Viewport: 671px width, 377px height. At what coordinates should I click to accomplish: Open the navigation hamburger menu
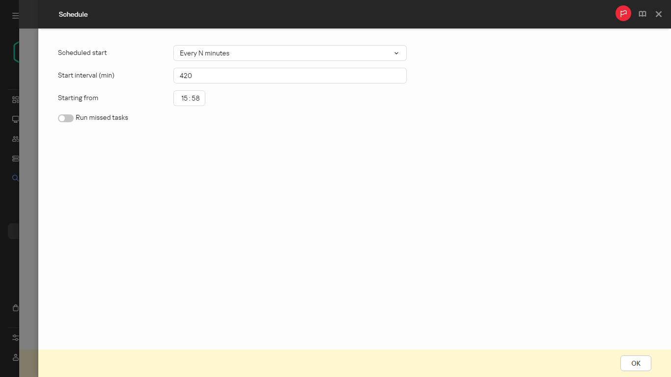[x=15, y=15]
